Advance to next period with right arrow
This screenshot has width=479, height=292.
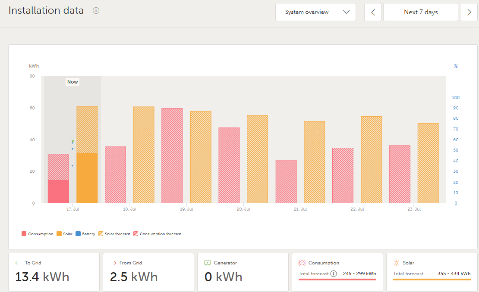pyautogui.click(x=469, y=12)
